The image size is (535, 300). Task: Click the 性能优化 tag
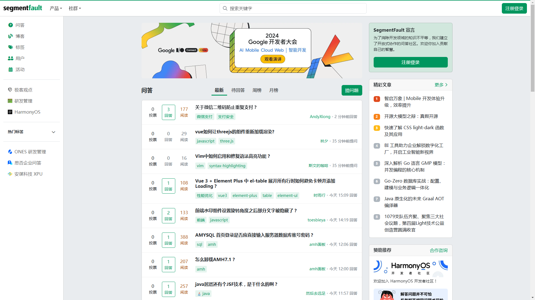pyautogui.click(x=205, y=196)
